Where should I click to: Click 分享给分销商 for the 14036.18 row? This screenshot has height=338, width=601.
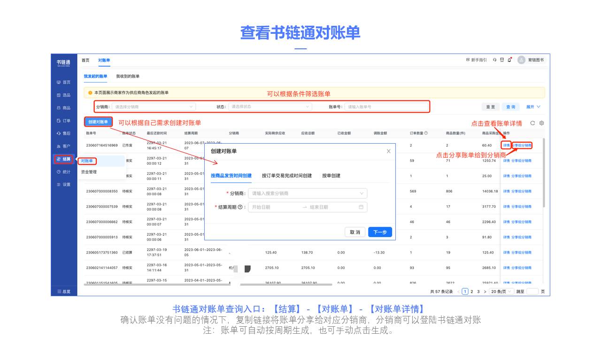click(522, 191)
